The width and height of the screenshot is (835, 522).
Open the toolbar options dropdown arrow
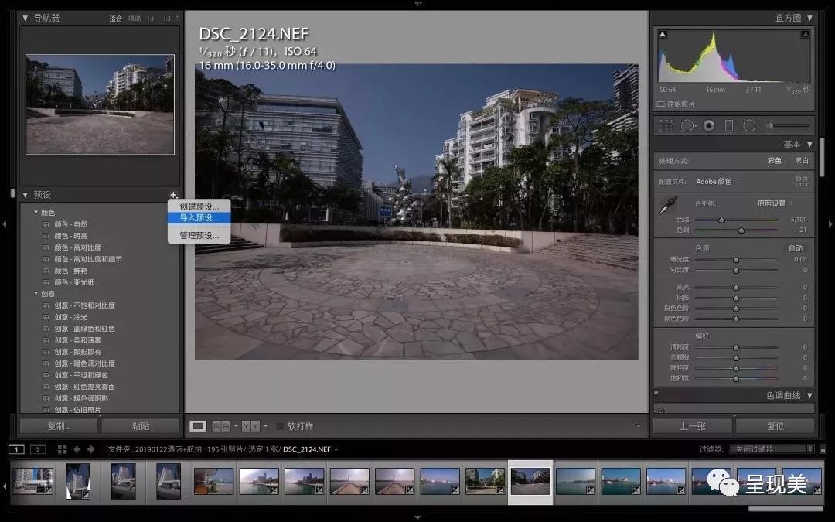coord(638,426)
